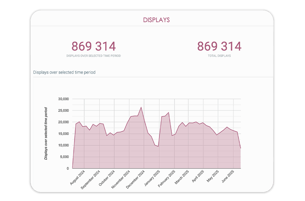Click the 15,000 y-axis value
Viewport: 305px width, 201px height.
[63, 134]
